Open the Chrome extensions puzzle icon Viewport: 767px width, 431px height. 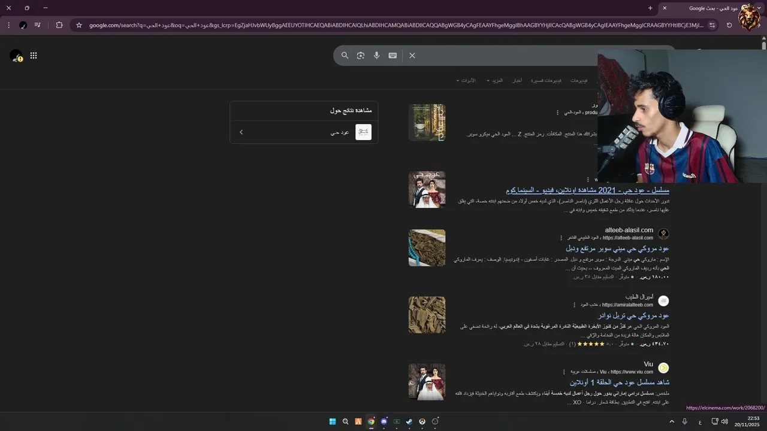tap(59, 25)
